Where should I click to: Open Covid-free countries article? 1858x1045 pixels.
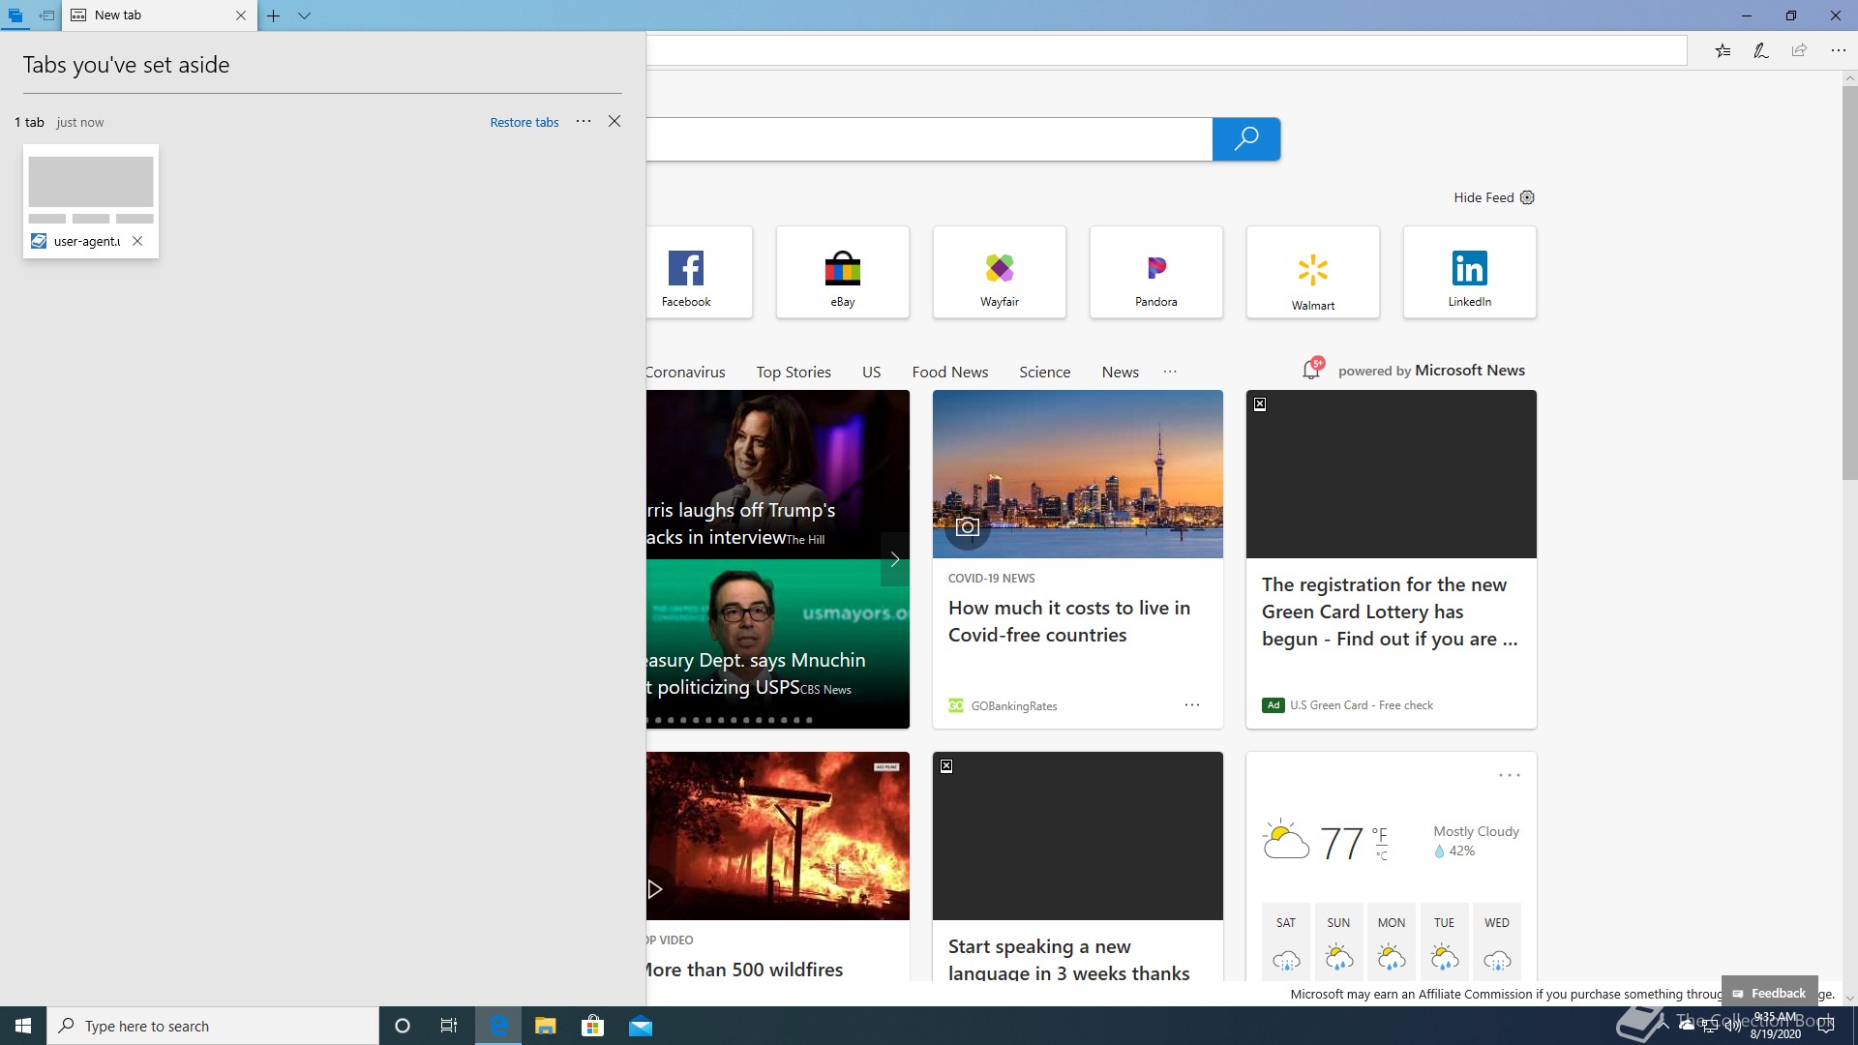(1069, 621)
